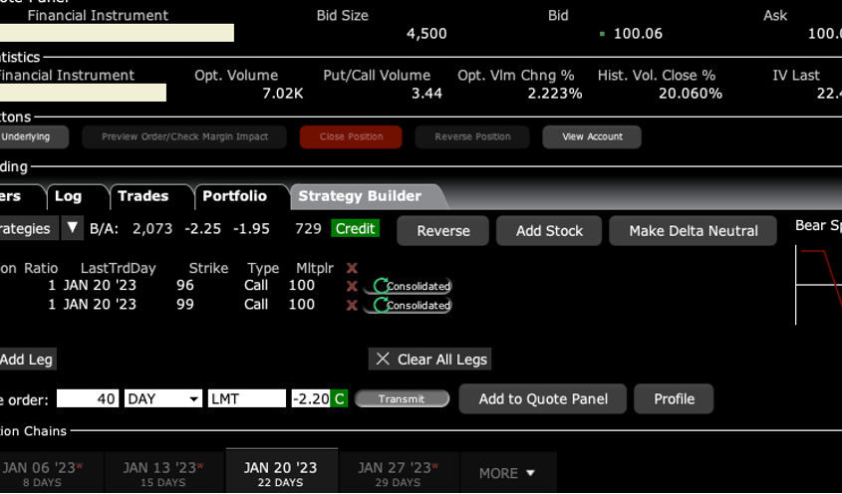The height and width of the screenshot is (494, 842).
Task: Click the green C credit indicator beside price
Action: [340, 398]
